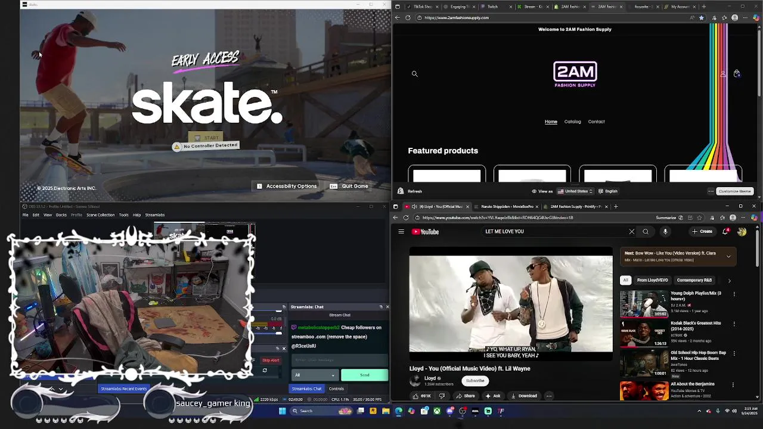Screen dimensions: 763x429
Task: Open the OBS Edit menu
Action: tap(36, 215)
